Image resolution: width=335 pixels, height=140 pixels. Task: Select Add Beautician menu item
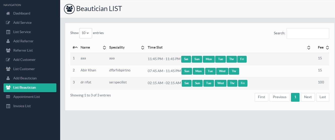[25, 78]
